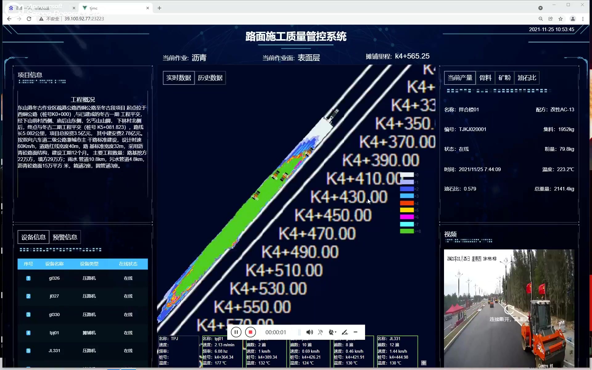Click the red legend swatch for 4

tap(407, 203)
